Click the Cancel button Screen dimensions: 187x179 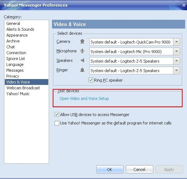pyautogui.click(x=139, y=169)
